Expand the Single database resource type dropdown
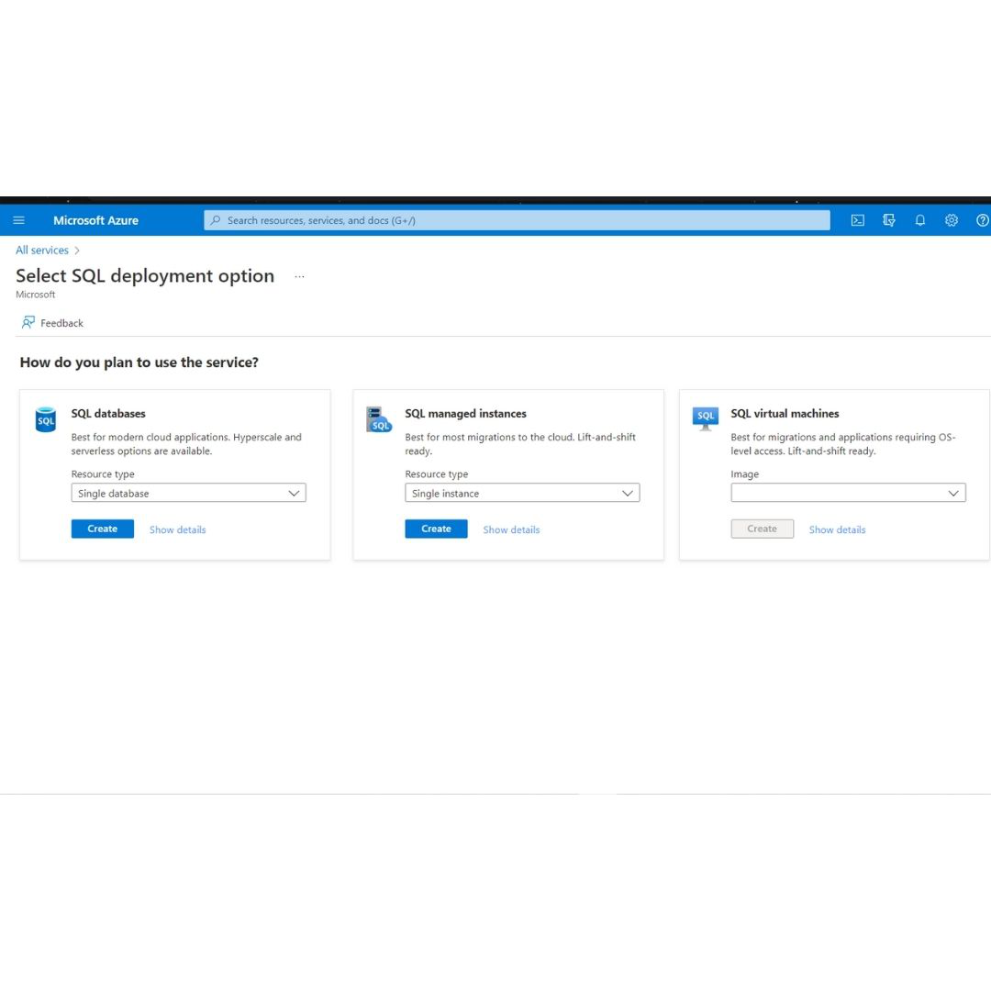This screenshot has height=991, width=991. [188, 493]
